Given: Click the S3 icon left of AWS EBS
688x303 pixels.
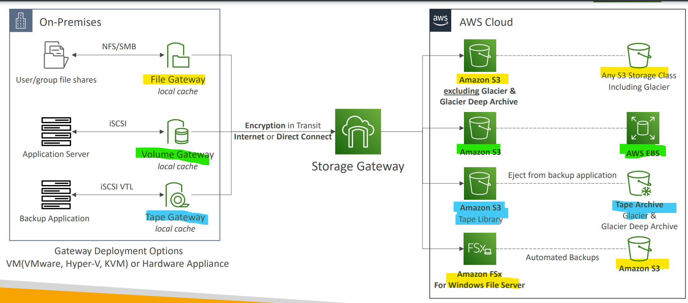Looking at the screenshot, I should [x=480, y=128].
